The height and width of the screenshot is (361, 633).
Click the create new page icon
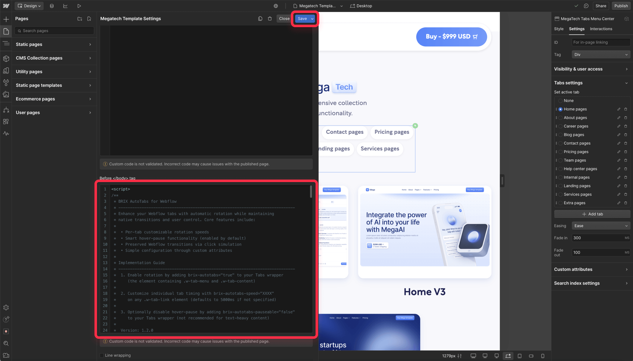[89, 19]
